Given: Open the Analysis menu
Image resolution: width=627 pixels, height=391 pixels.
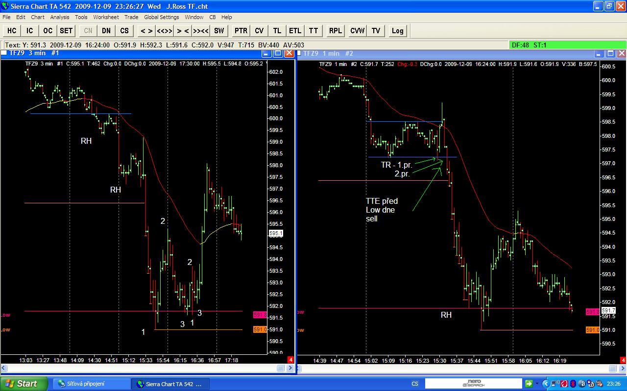Looking at the screenshot, I should pyautogui.click(x=60, y=17).
